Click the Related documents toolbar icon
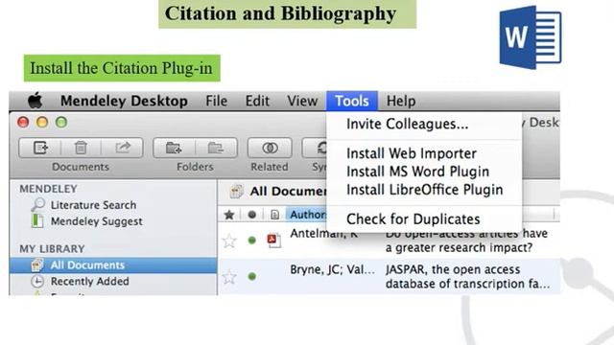Image resolution: width=614 pixels, height=345 pixels. click(270, 148)
